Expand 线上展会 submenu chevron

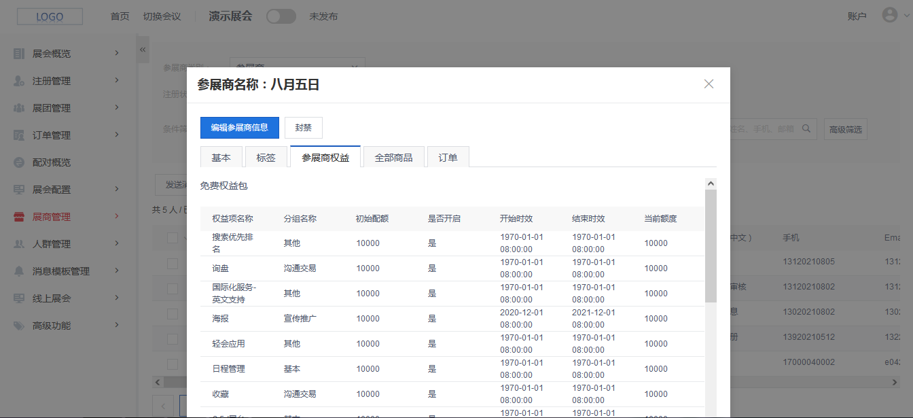click(x=117, y=298)
